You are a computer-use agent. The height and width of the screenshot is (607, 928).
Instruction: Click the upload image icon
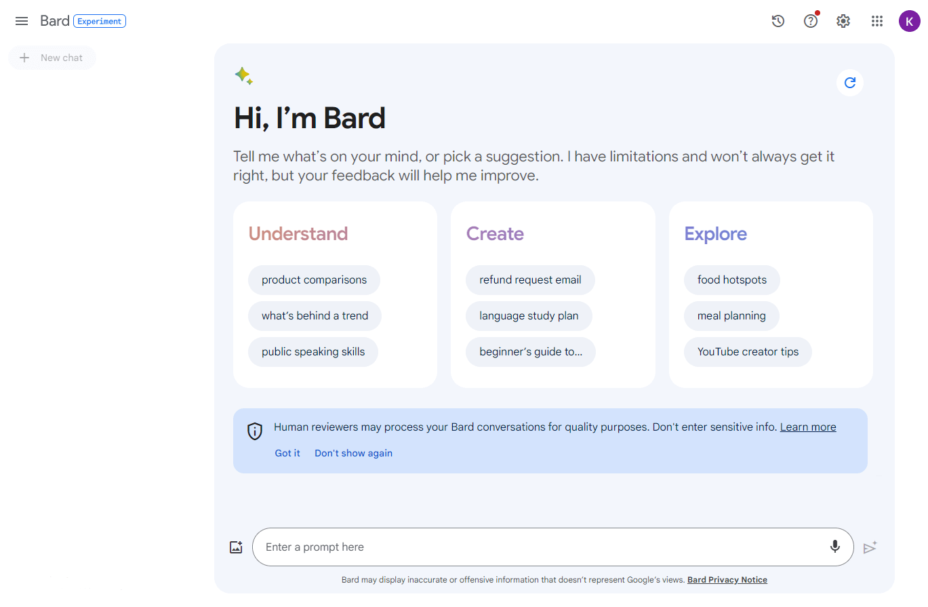point(236,547)
